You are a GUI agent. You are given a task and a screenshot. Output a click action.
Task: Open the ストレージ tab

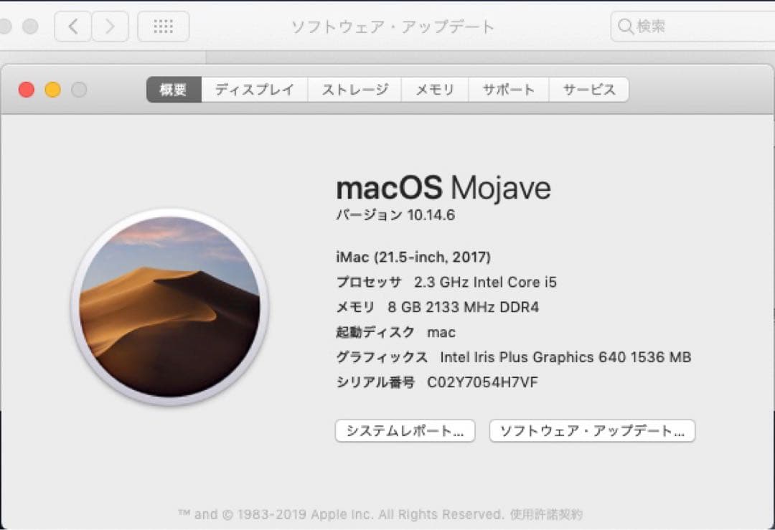click(x=355, y=90)
